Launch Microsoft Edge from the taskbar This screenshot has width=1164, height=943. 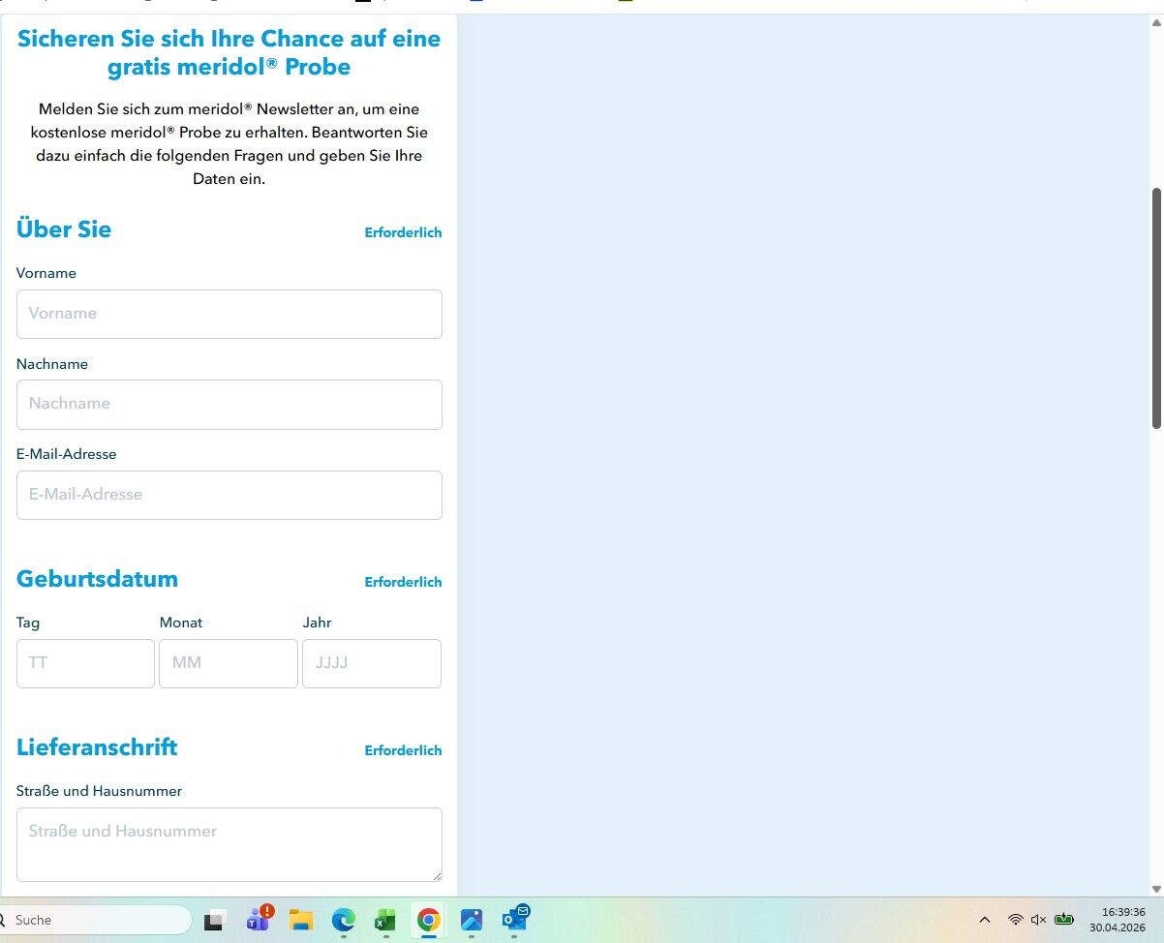pos(344,919)
